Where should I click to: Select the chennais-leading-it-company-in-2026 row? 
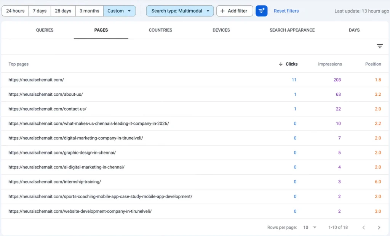click(x=195, y=124)
